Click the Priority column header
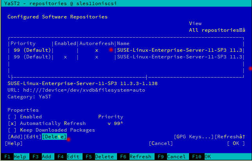Image resolution: width=252 pixels, height=161 pixels. [x=23, y=43]
